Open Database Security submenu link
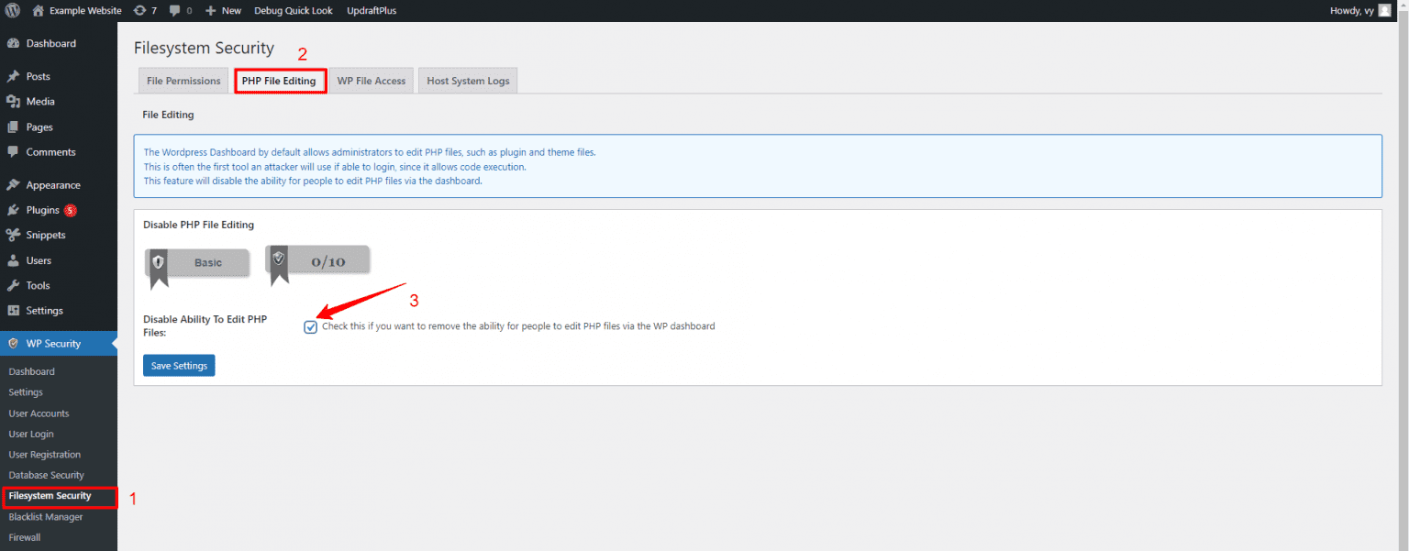Screen dimensions: 1409x551 [46, 475]
